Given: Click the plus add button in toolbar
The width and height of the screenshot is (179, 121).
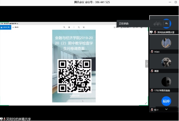Looking at the screenshot, I should 15,27.
